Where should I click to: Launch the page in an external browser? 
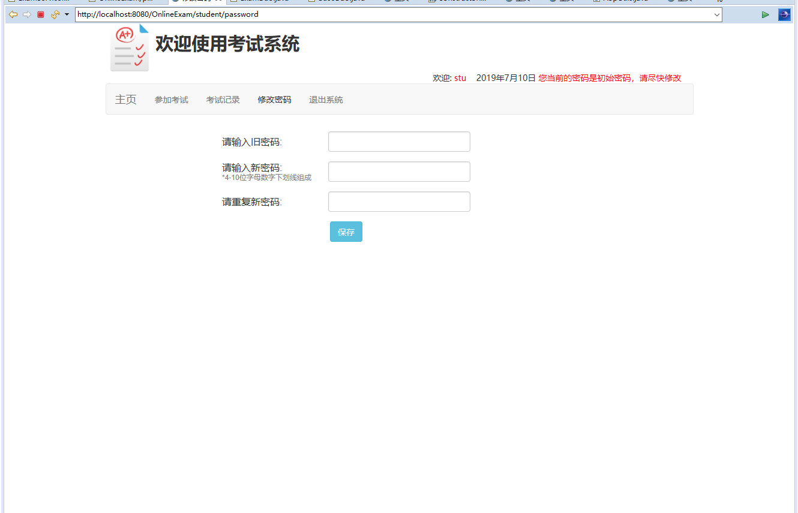[x=766, y=14]
